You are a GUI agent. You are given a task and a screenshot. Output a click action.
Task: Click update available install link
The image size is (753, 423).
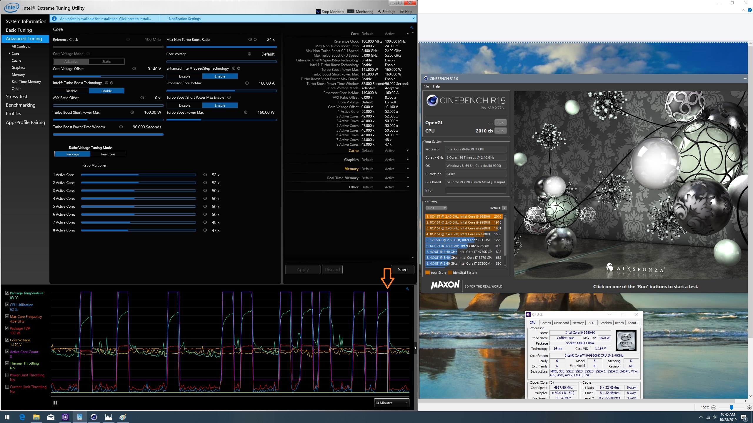tap(105, 19)
